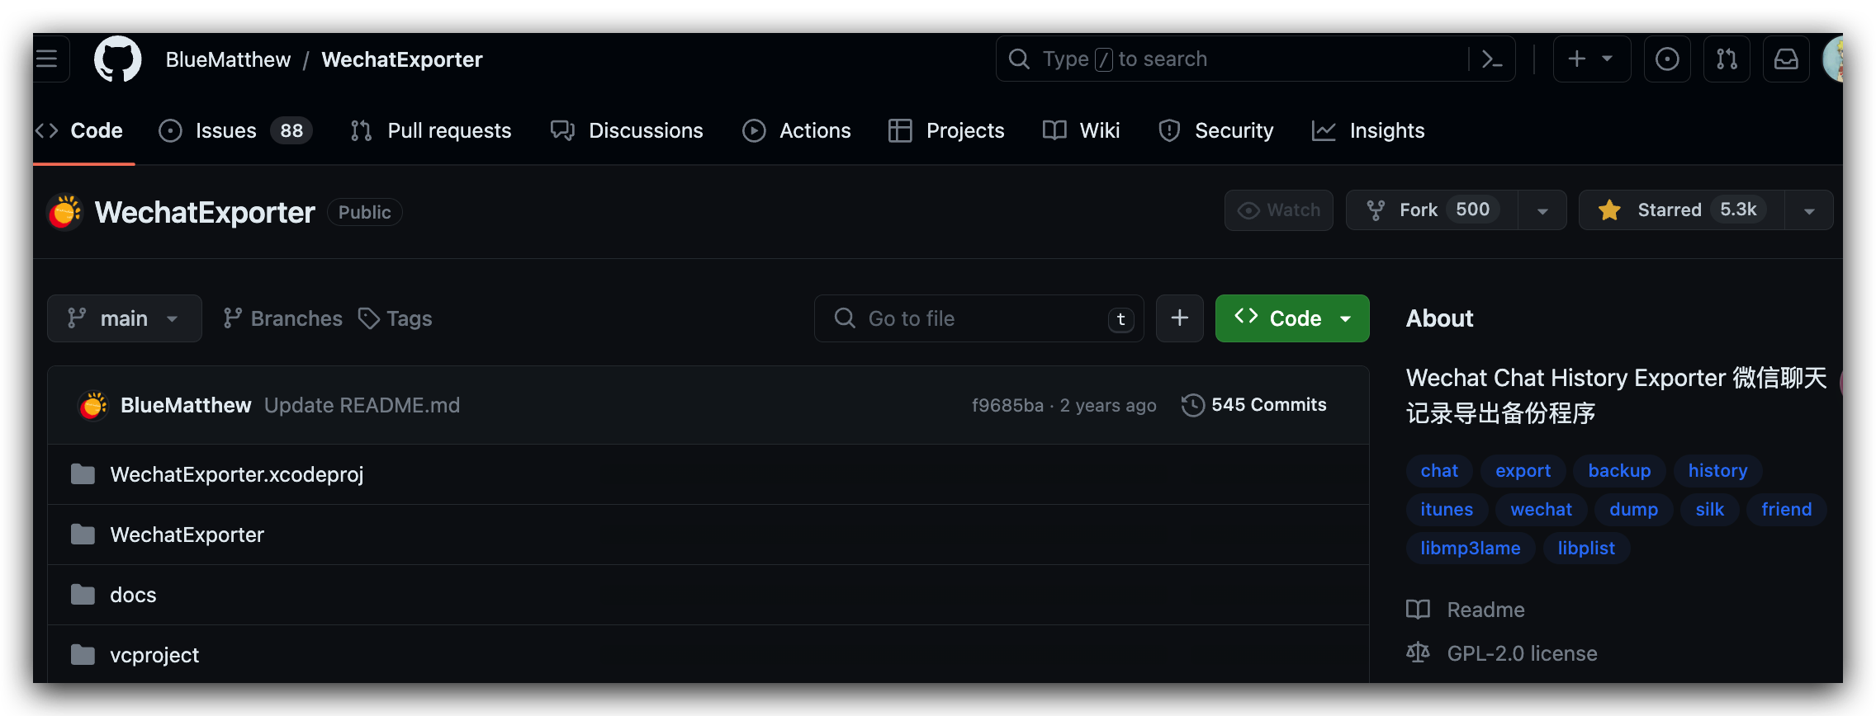Select the libplist topic tag
Screen dimensions: 1876x716
tap(1586, 548)
